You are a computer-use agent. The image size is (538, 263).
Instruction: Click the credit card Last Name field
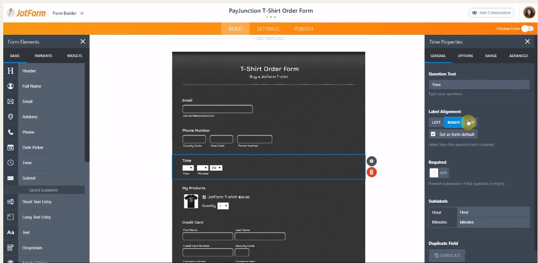tap(260, 236)
